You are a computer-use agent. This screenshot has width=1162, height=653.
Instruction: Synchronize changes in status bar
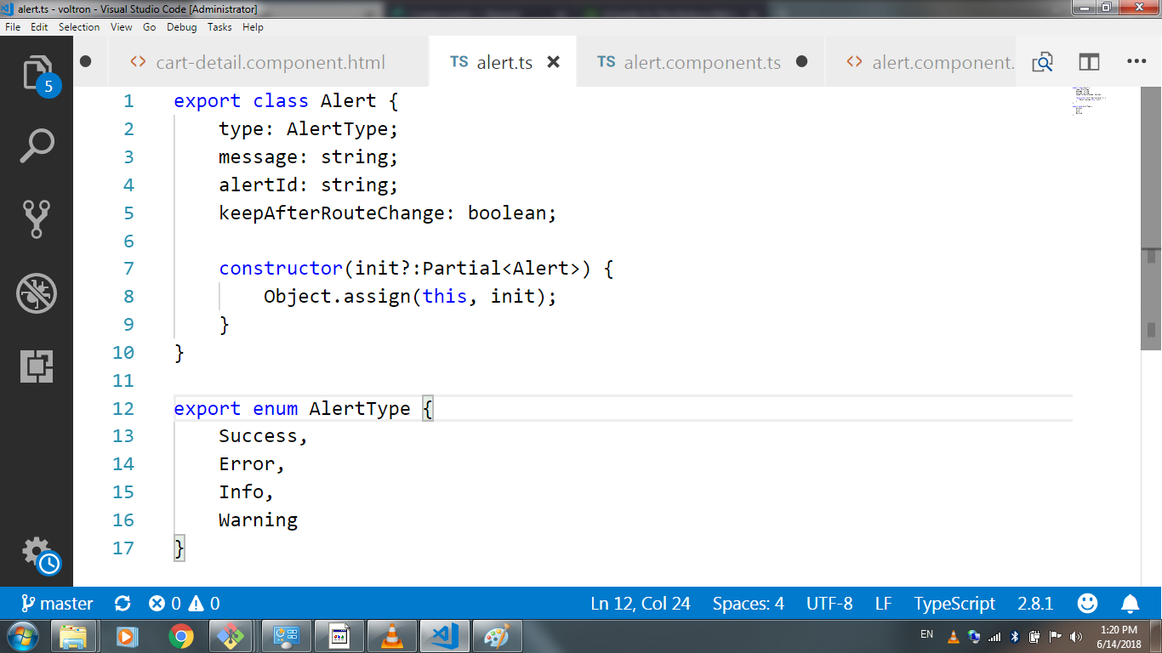[x=122, y=604]
